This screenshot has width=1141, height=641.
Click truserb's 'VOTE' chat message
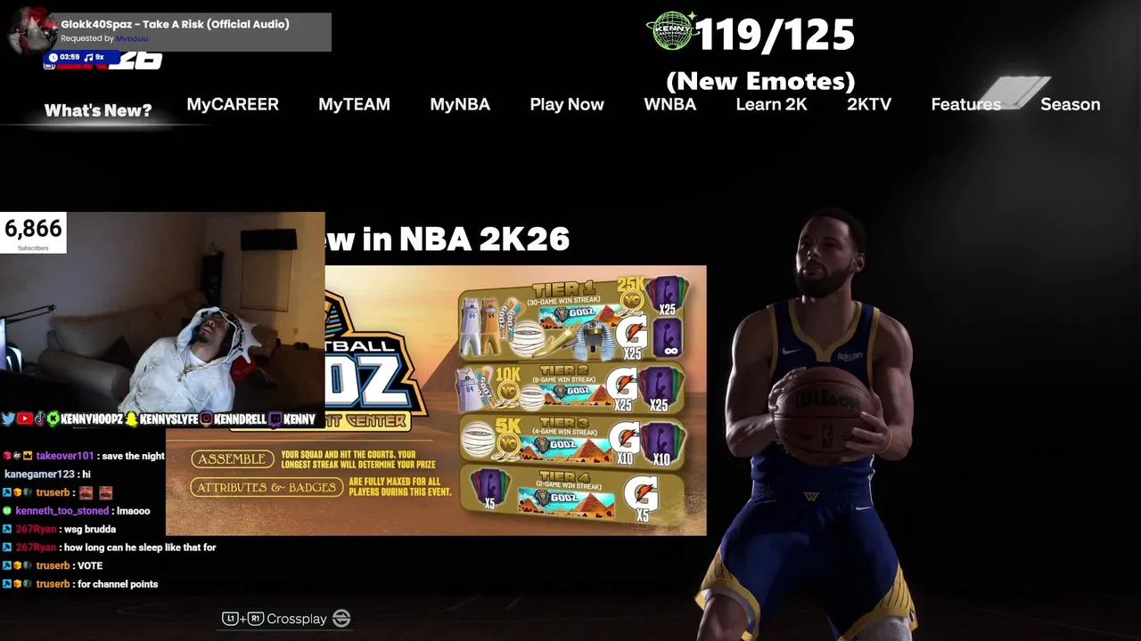point(90,565)
